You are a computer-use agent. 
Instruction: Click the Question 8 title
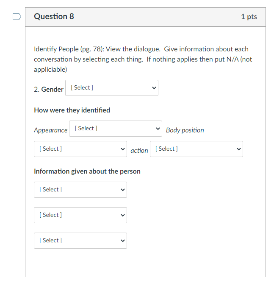(54, 17)
